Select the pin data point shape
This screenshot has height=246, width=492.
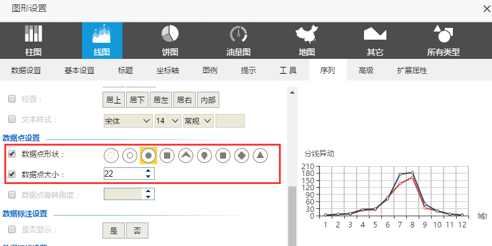(204, 156)
